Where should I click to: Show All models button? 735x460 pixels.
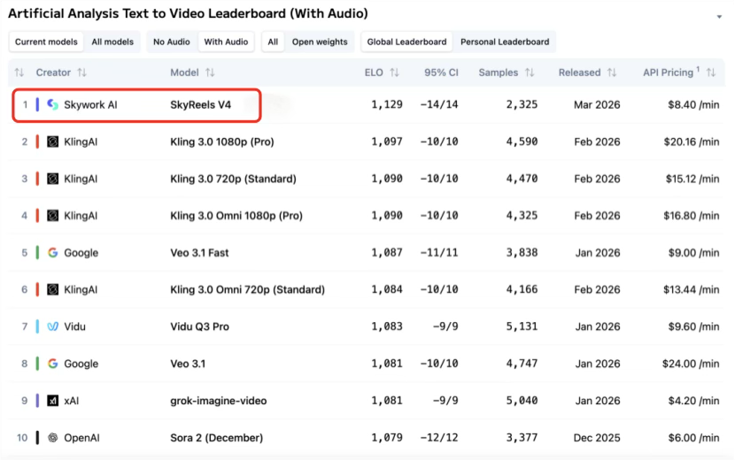point(112,42)
